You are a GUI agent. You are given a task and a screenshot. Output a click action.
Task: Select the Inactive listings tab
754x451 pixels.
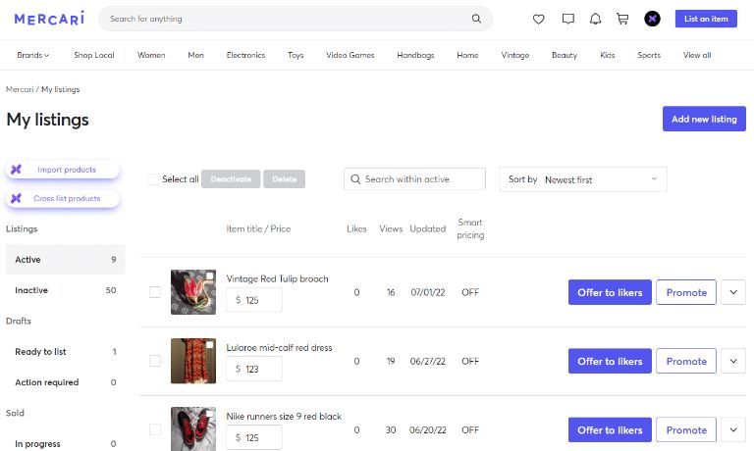coord(66,290)
